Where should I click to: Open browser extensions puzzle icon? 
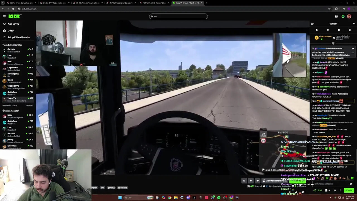coord(336,9)
